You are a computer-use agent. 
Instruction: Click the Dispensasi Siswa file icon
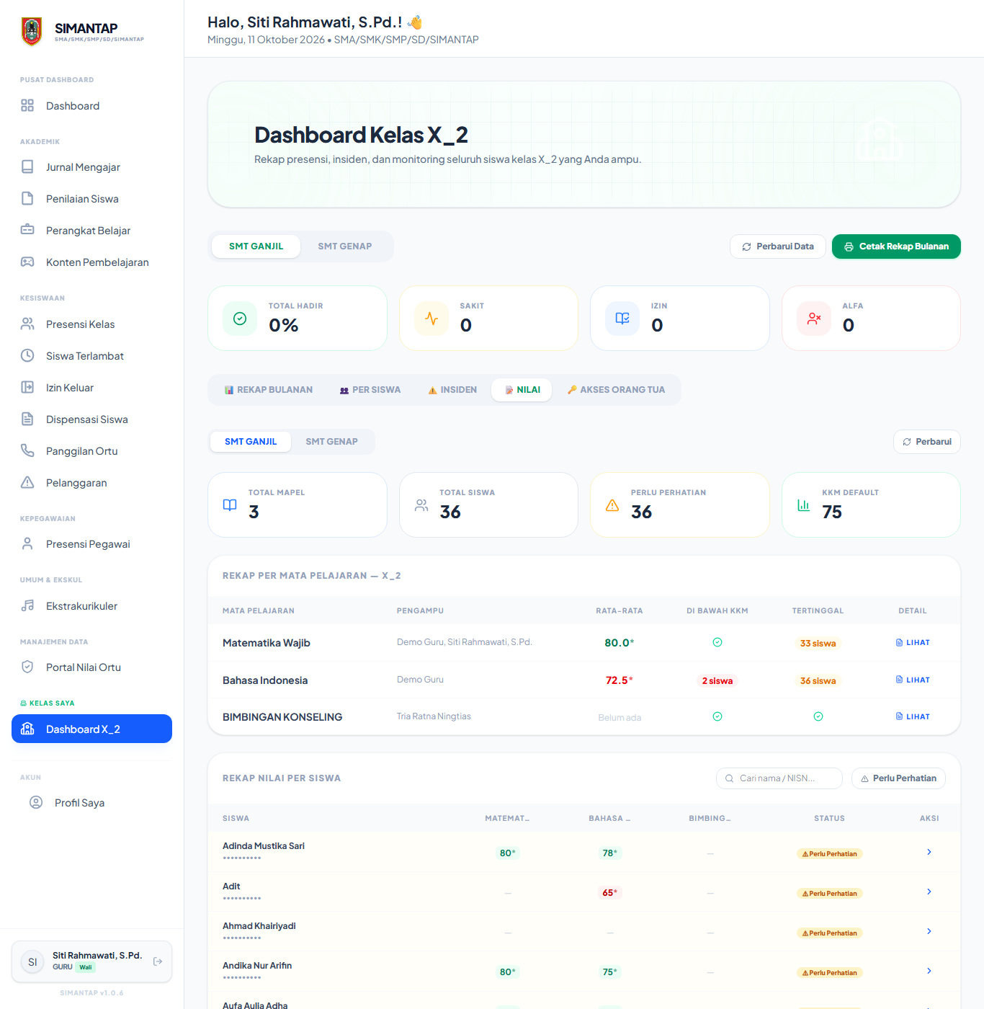tap(27, 419)
